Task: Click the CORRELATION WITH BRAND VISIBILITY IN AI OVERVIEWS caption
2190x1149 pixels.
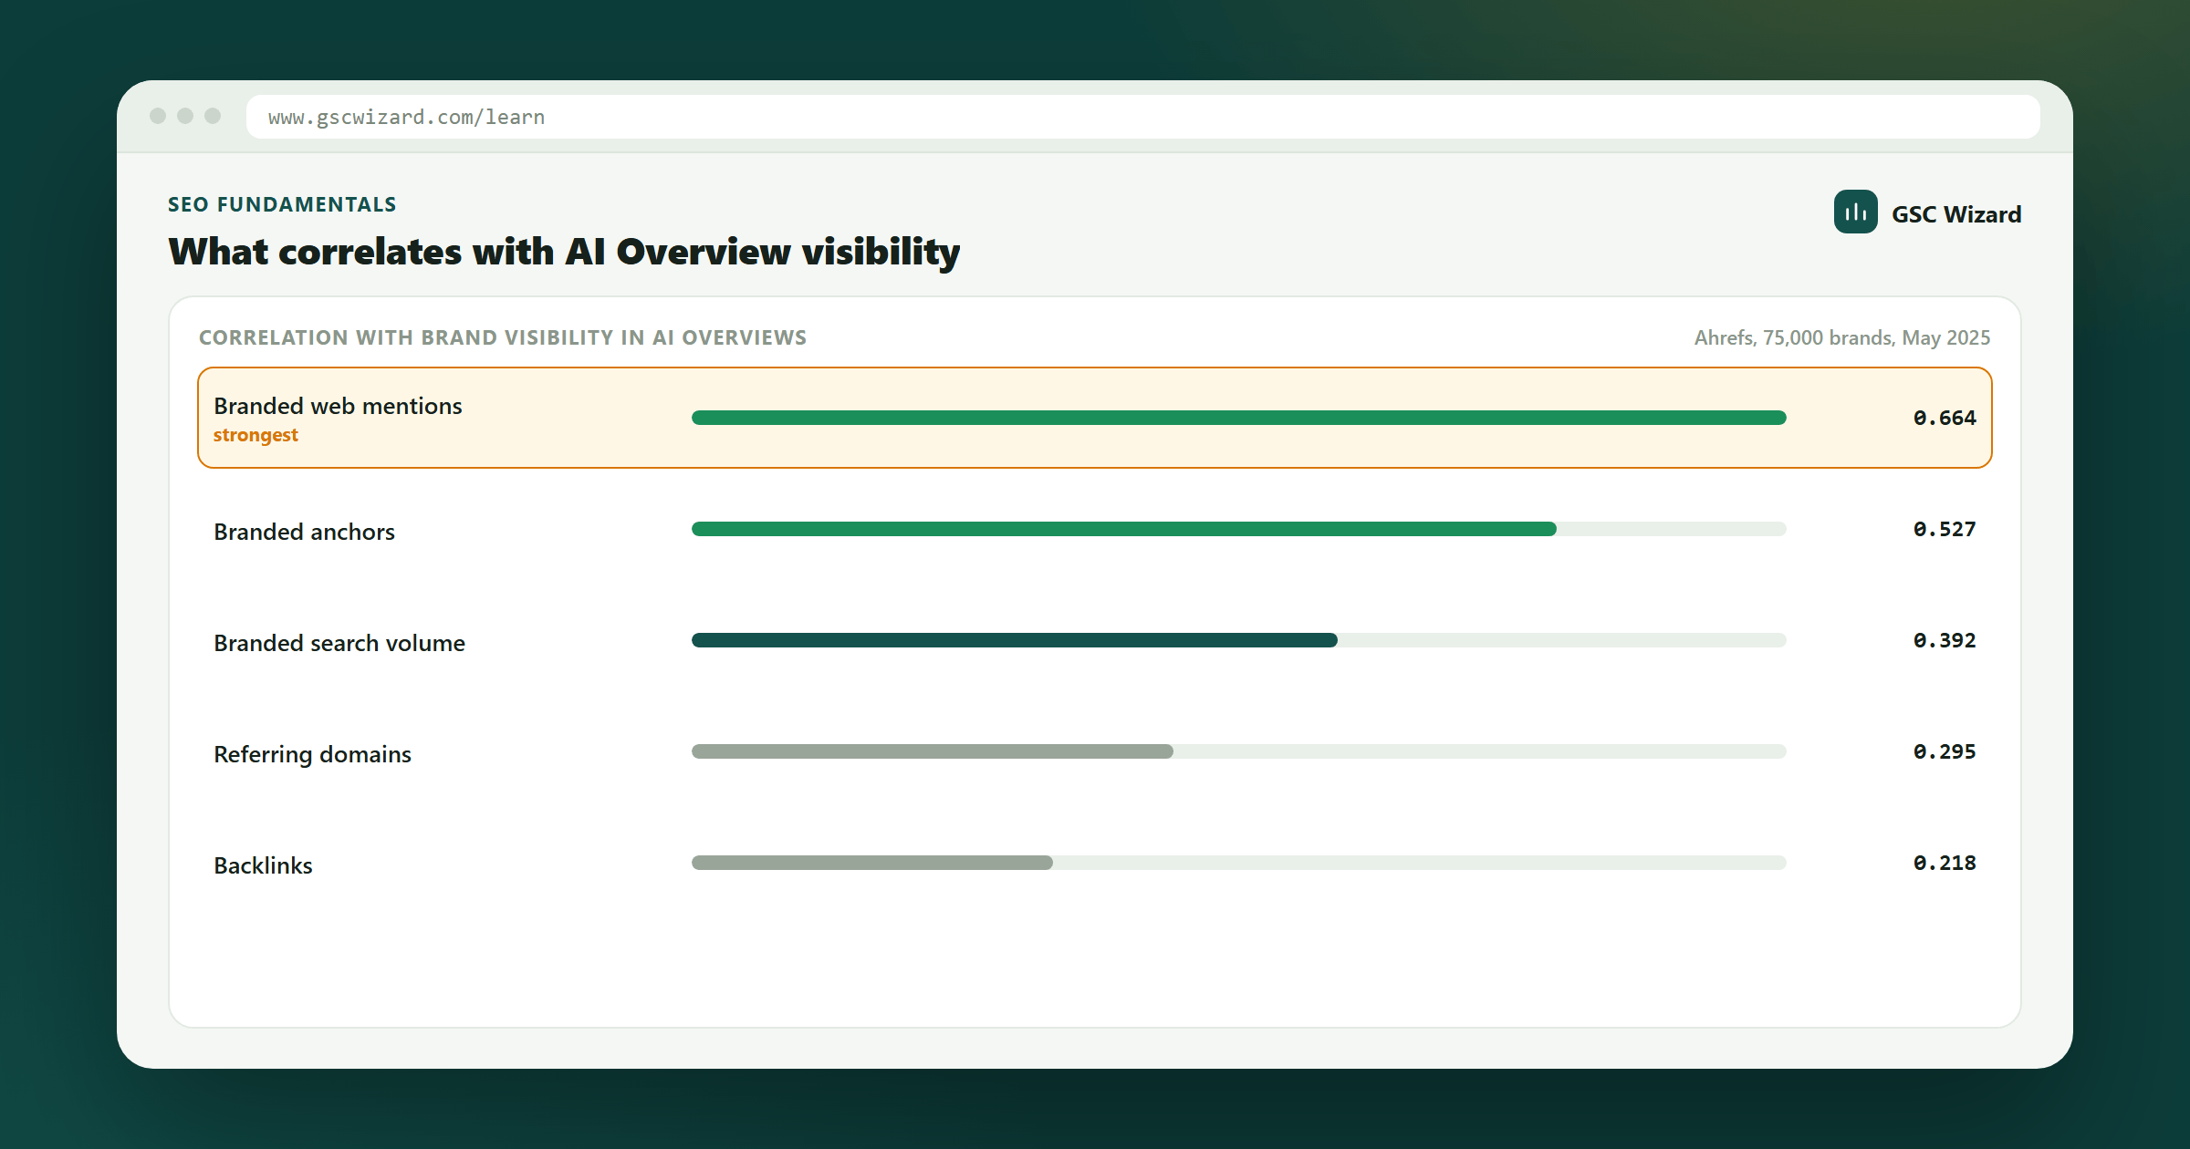Action: click(x=503, y=337)
